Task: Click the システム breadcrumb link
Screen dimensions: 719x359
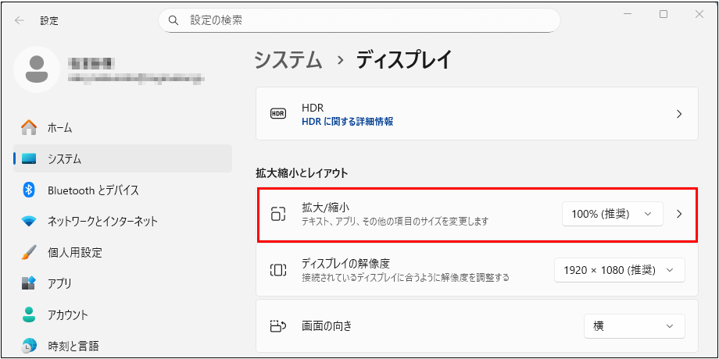Action: tap(288, 60)
